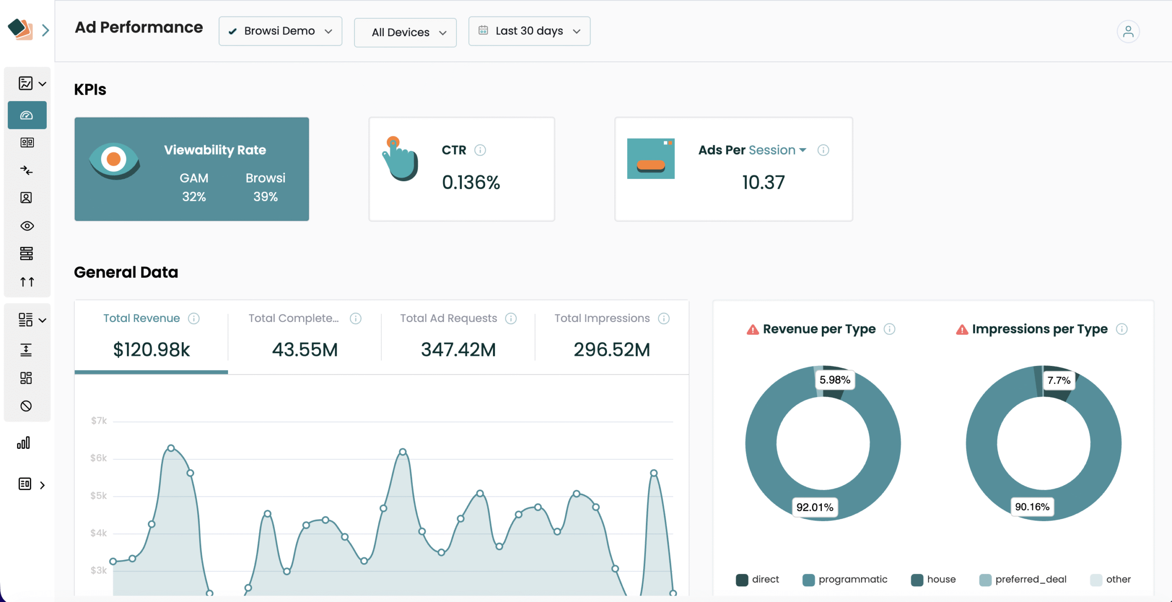Open the person portrait sidebar icon
1172x602 pixels.
point(26,198)
